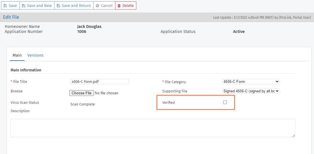Switch to the Versions tab
The height and width of the screenshot is (154, 314).
click(35, 55)
